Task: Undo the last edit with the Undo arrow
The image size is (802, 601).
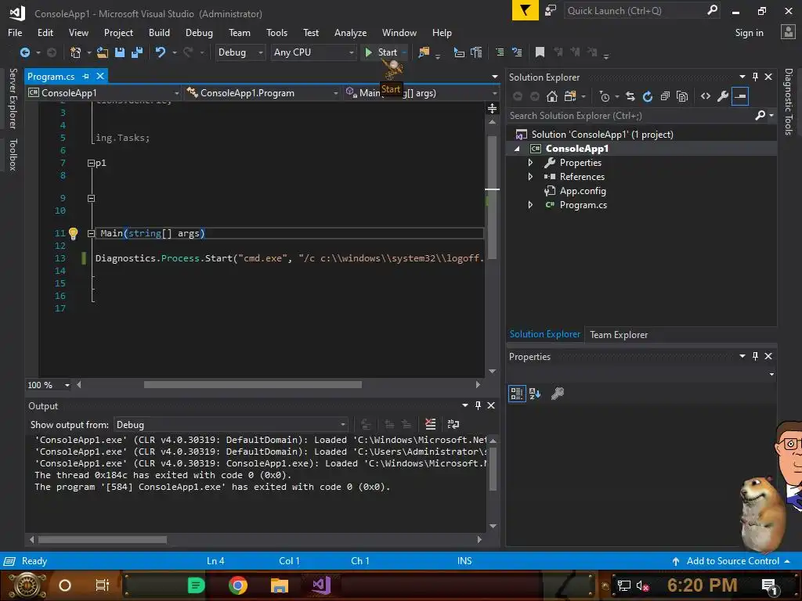Action: pos(160,52)
